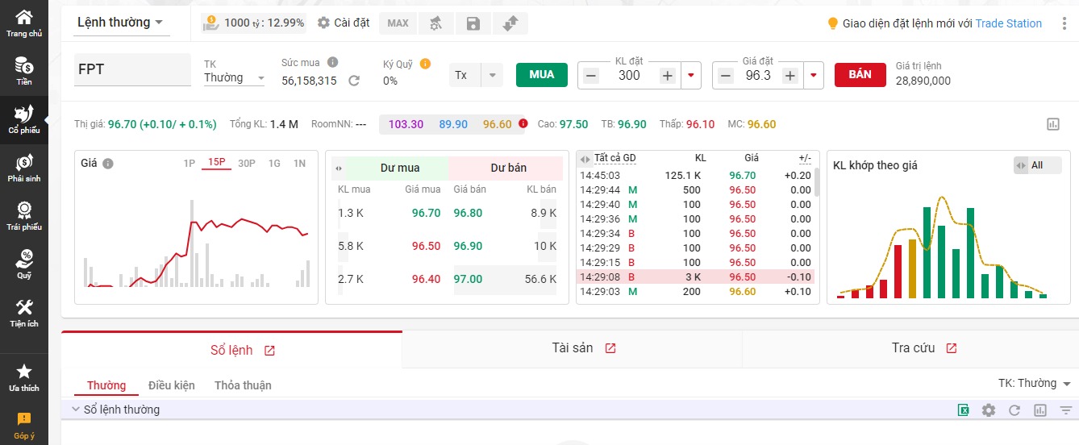Viewport: 1079px width, 445px height.
Task: Open the Trade Station link
Action: click(1008, 23)
